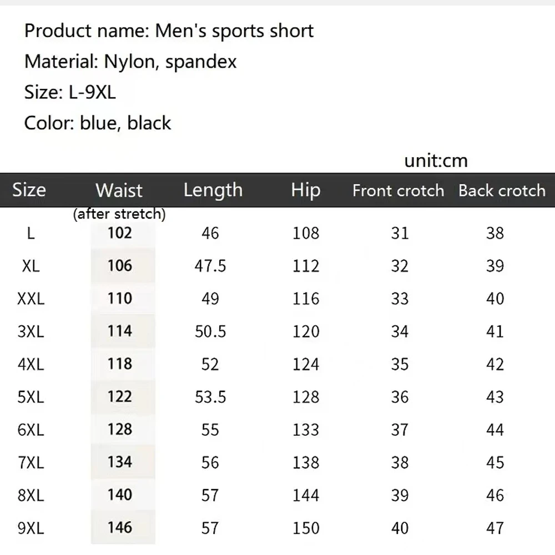The image size is (555, 555).
Task: Click the hip value 133
Action: pos(306,430)
